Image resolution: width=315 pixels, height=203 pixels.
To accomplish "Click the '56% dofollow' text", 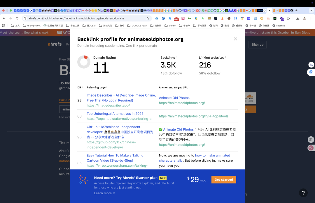I will 209,73.
